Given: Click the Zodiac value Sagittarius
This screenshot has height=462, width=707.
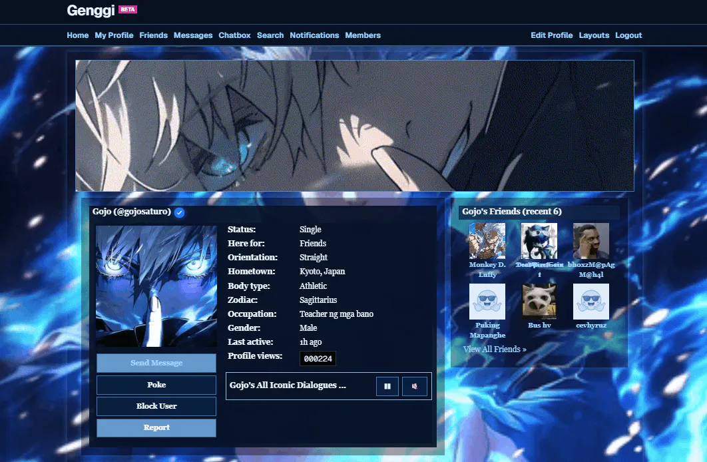Looking at the screenshot, I should (318, 300).
